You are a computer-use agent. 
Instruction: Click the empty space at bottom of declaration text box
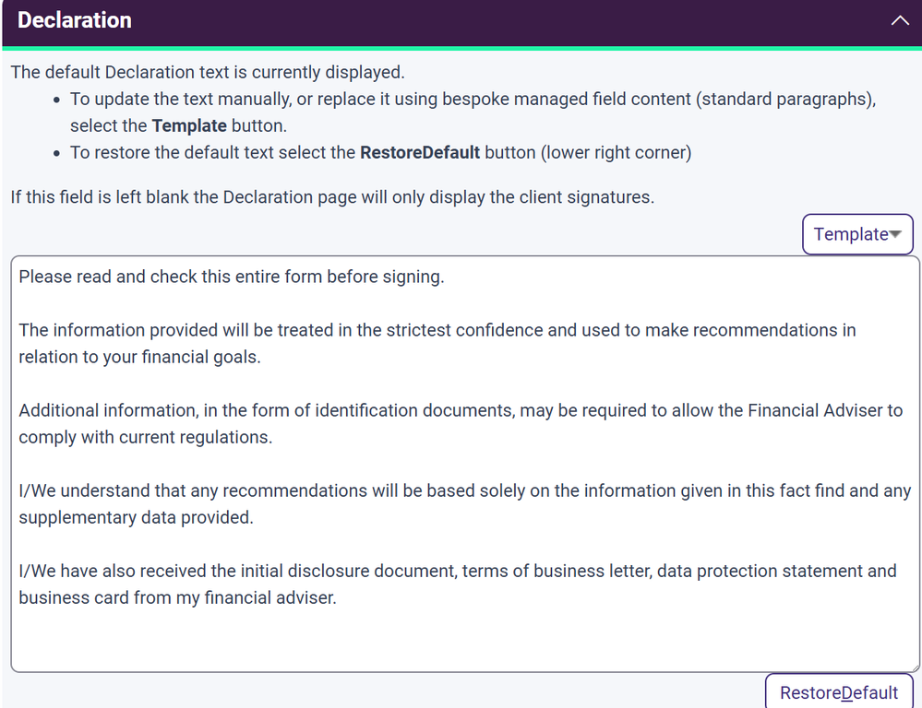point(461,641)
